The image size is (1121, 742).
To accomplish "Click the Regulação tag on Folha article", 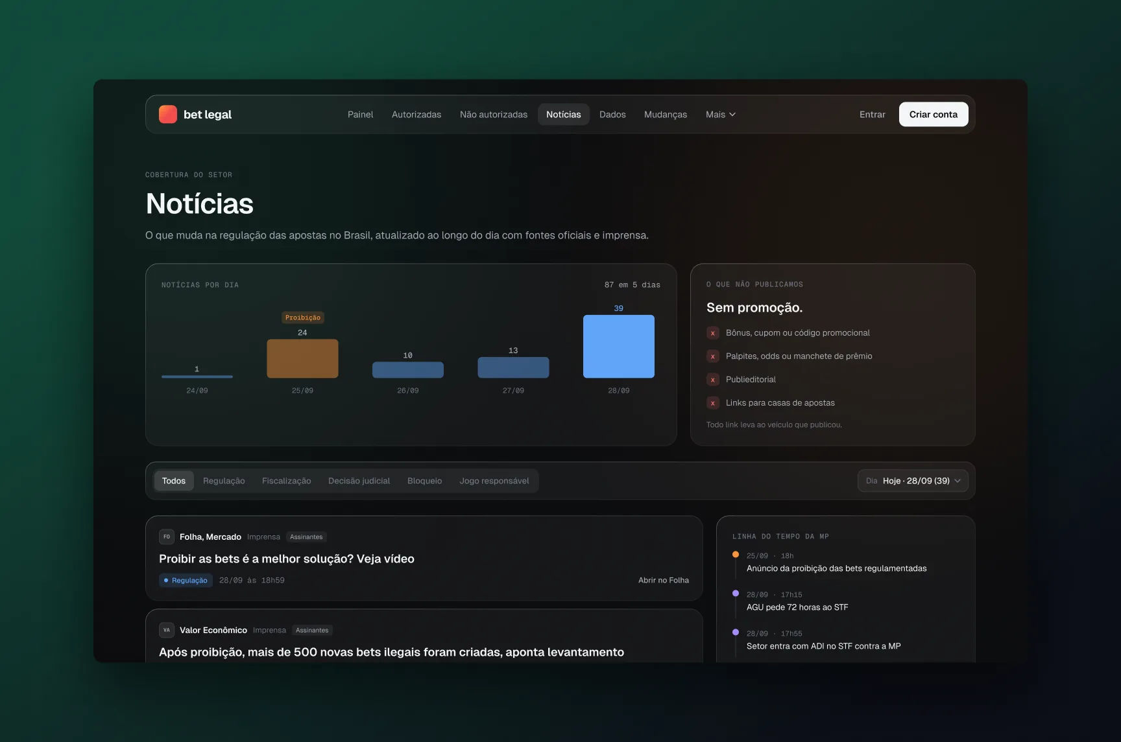I will [x=186, y=580].
